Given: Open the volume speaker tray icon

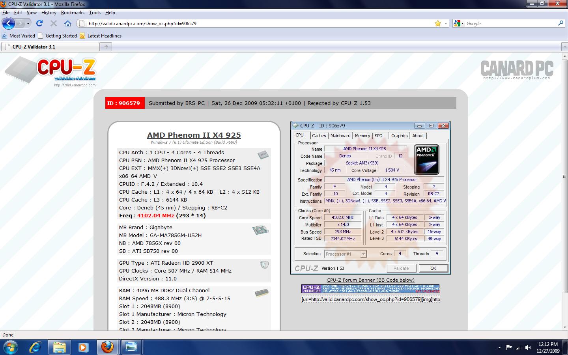Looking at the screenshot, I should pos(528,348).
